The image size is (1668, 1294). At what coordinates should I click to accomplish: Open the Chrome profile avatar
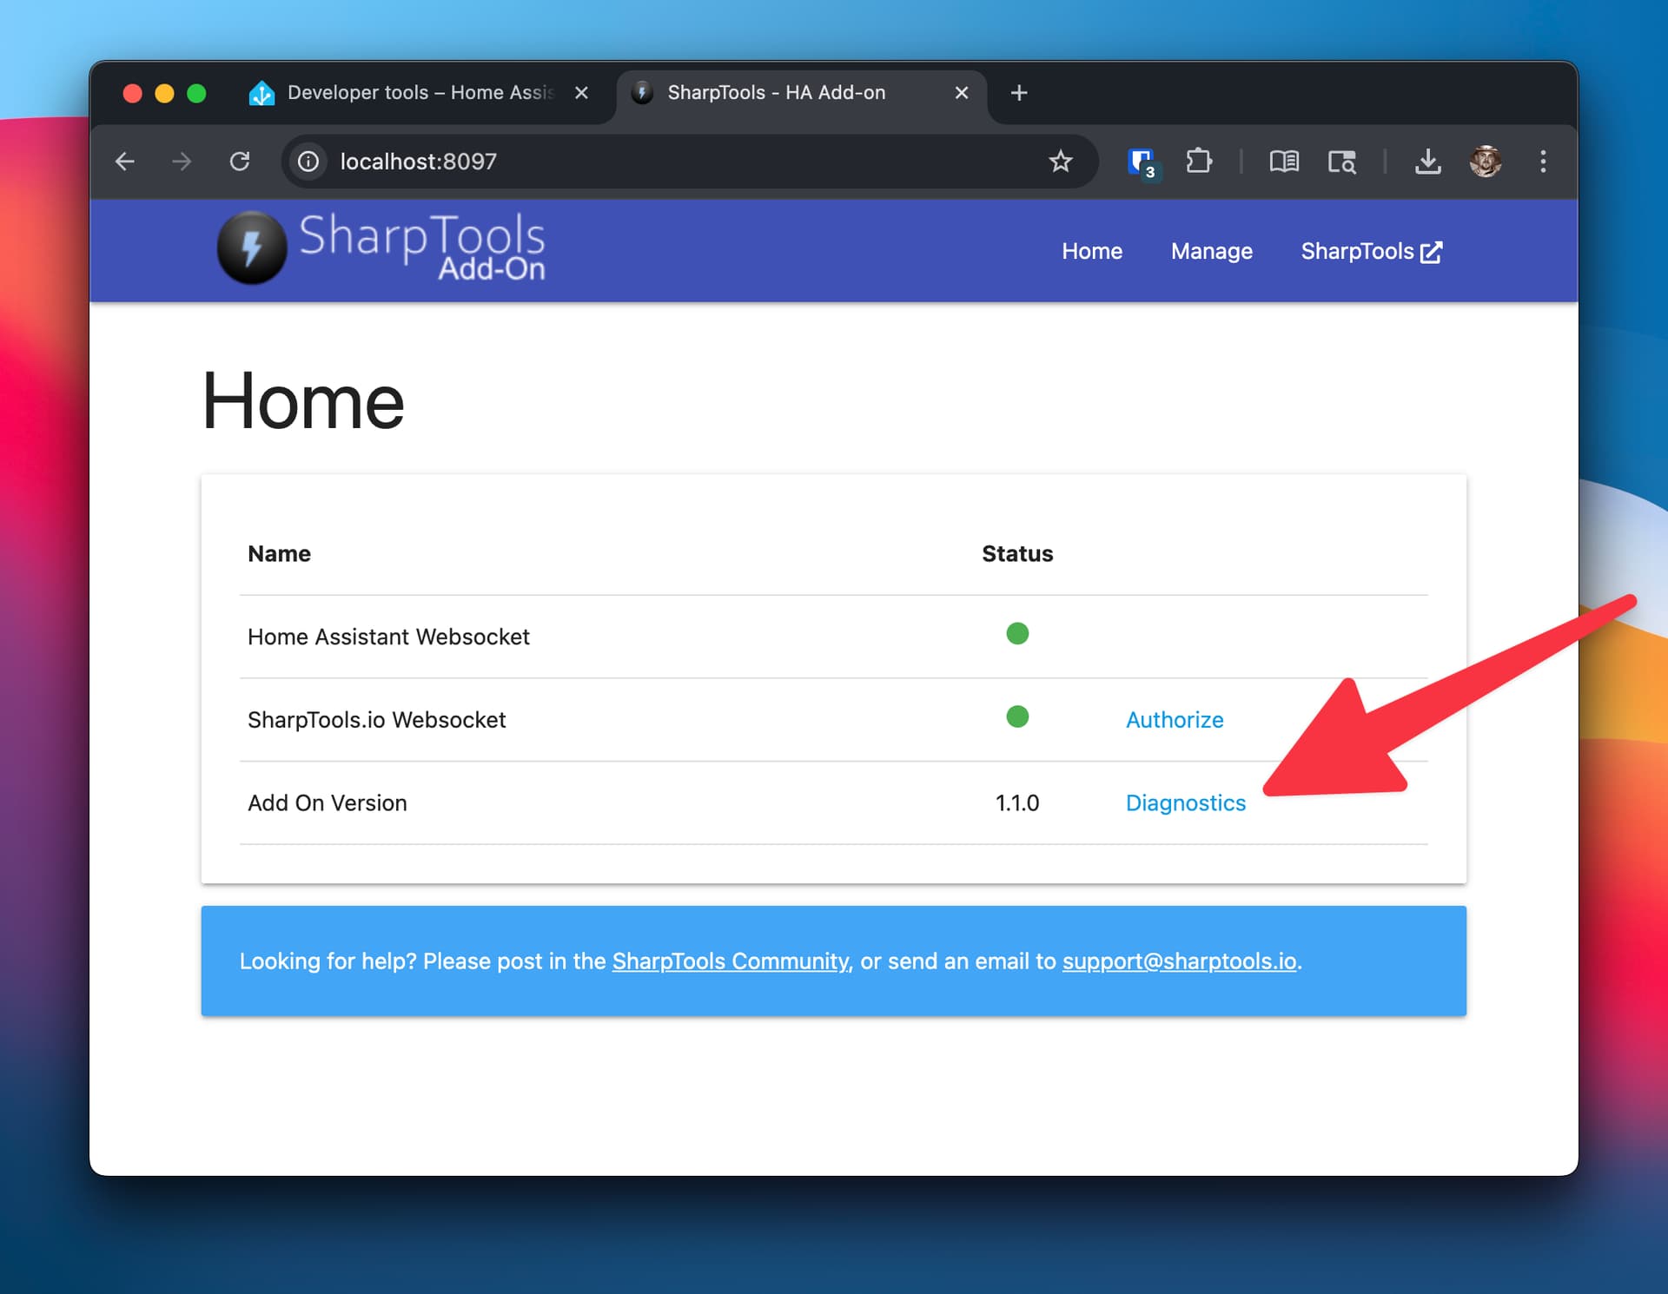[1486, 162]
